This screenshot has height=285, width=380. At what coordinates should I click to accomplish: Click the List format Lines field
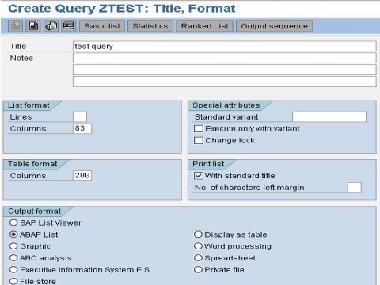click(x=80, y=117)
